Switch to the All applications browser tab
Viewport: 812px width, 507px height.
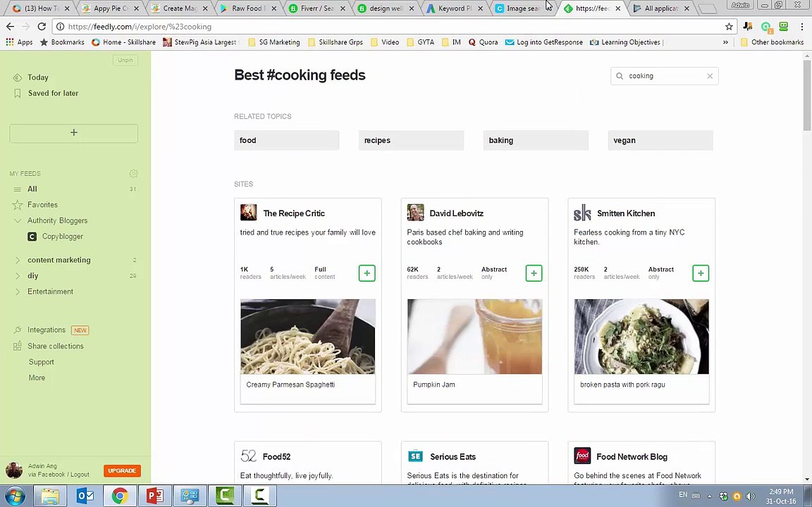point(660,8)
